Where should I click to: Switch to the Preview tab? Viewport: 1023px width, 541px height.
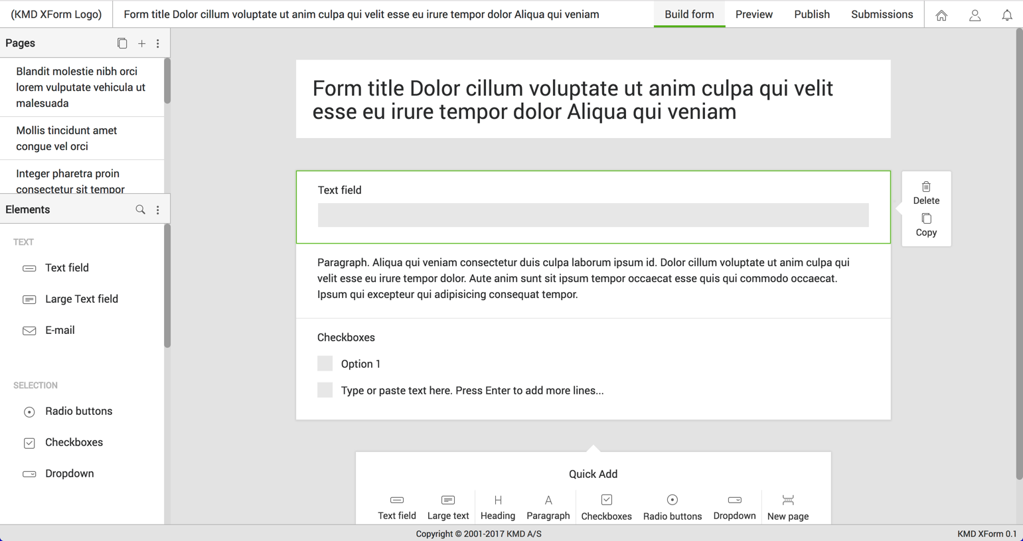point(754,14)
